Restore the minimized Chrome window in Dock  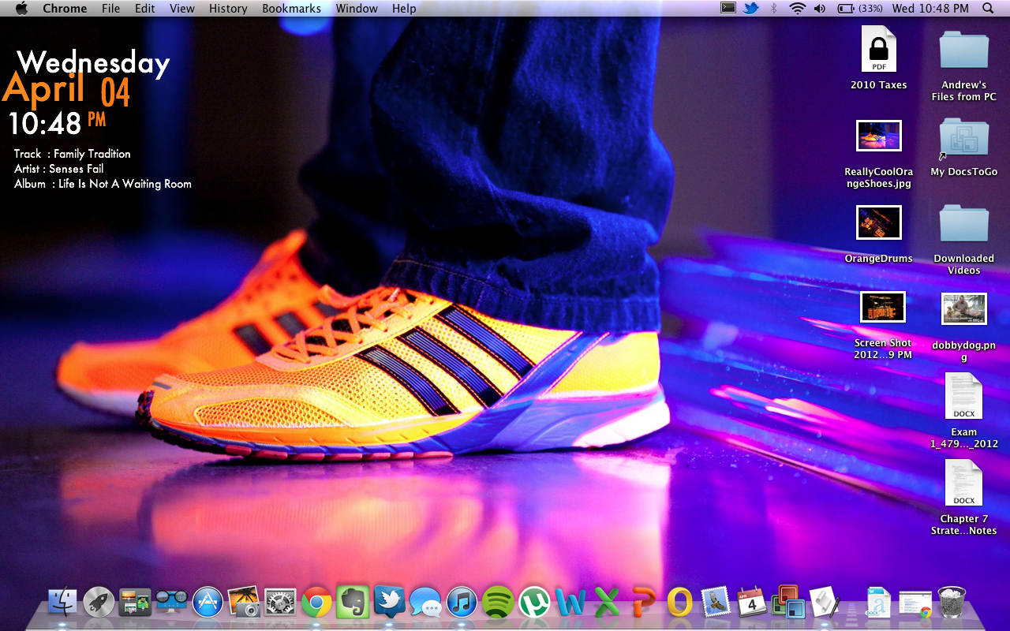(x=915, y=603)
